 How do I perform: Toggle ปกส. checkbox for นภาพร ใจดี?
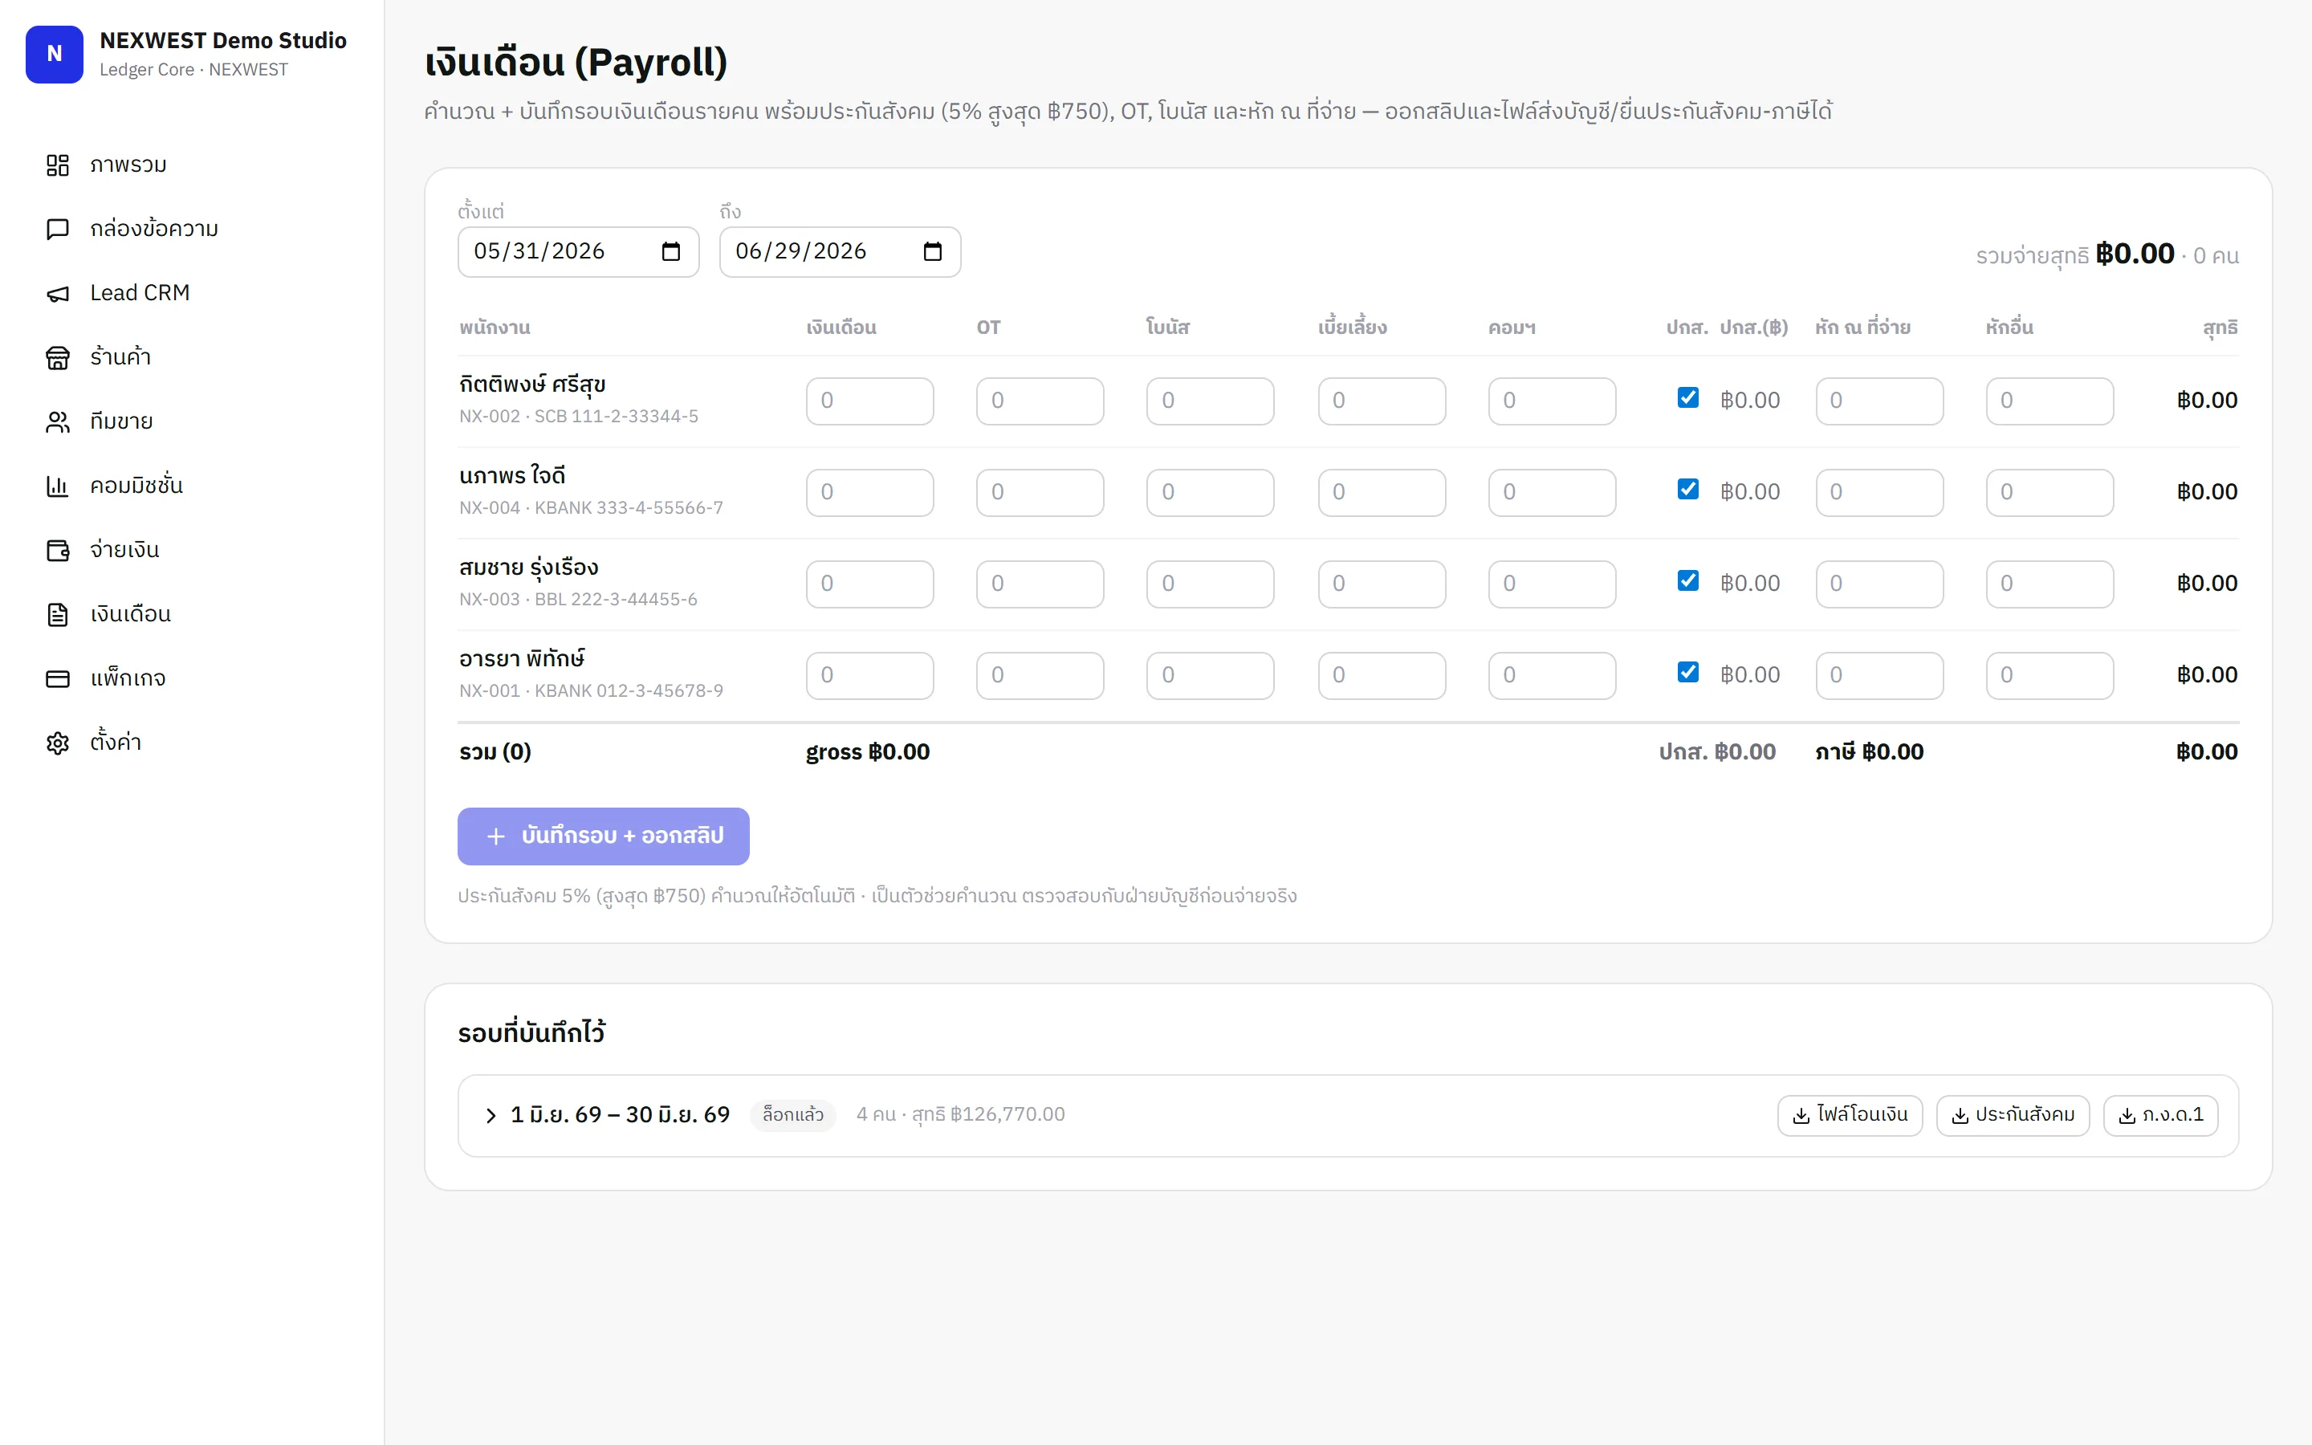1688,490
